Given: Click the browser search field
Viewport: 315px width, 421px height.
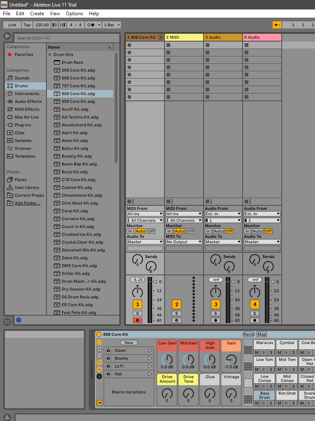Looking at the screenshot, I should pyautogui.click(x=67, y=38).
